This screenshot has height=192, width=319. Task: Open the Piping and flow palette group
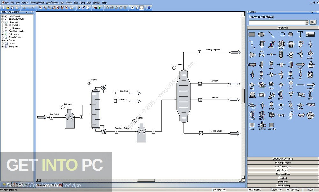click(283, 174)
